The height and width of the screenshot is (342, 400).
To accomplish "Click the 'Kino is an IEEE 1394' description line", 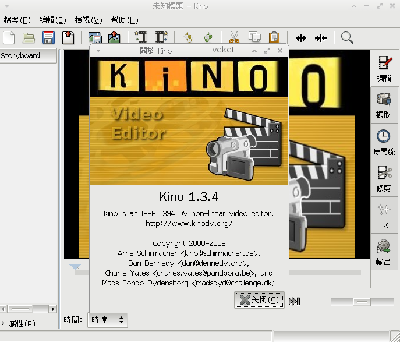I will (189, 214).
